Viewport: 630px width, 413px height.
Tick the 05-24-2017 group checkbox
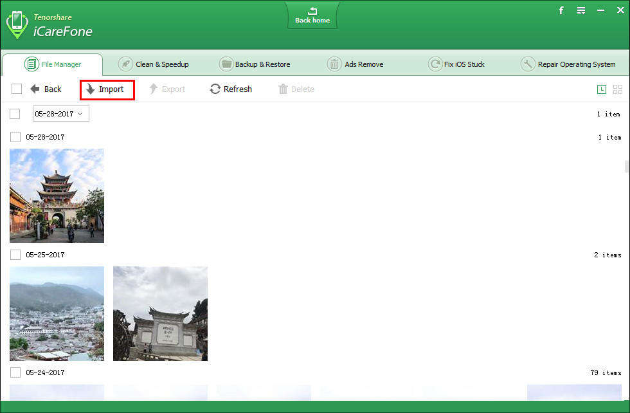click(x=15, y=372)
